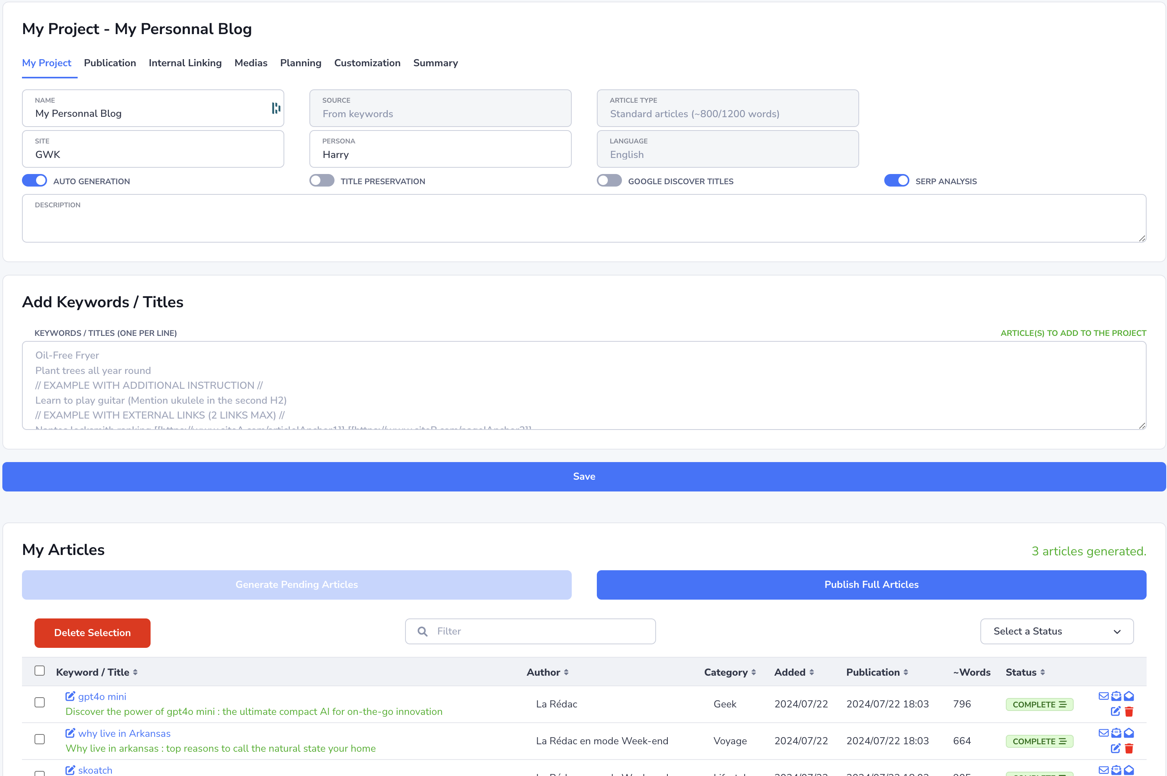
Task: Tick the select-all checkbox in the table header
Action: click(40, 671)
